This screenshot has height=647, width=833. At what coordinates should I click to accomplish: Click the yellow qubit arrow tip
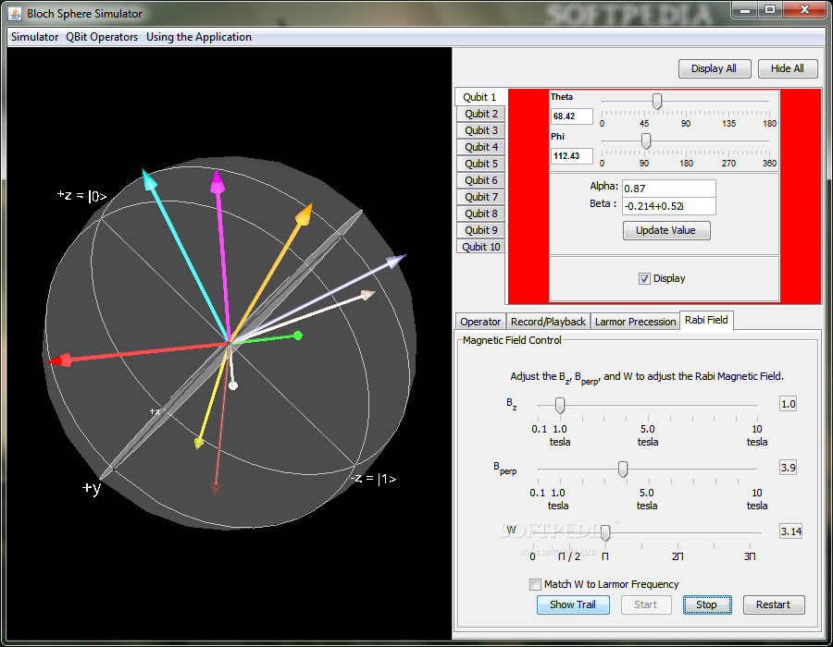coord(199,443)
